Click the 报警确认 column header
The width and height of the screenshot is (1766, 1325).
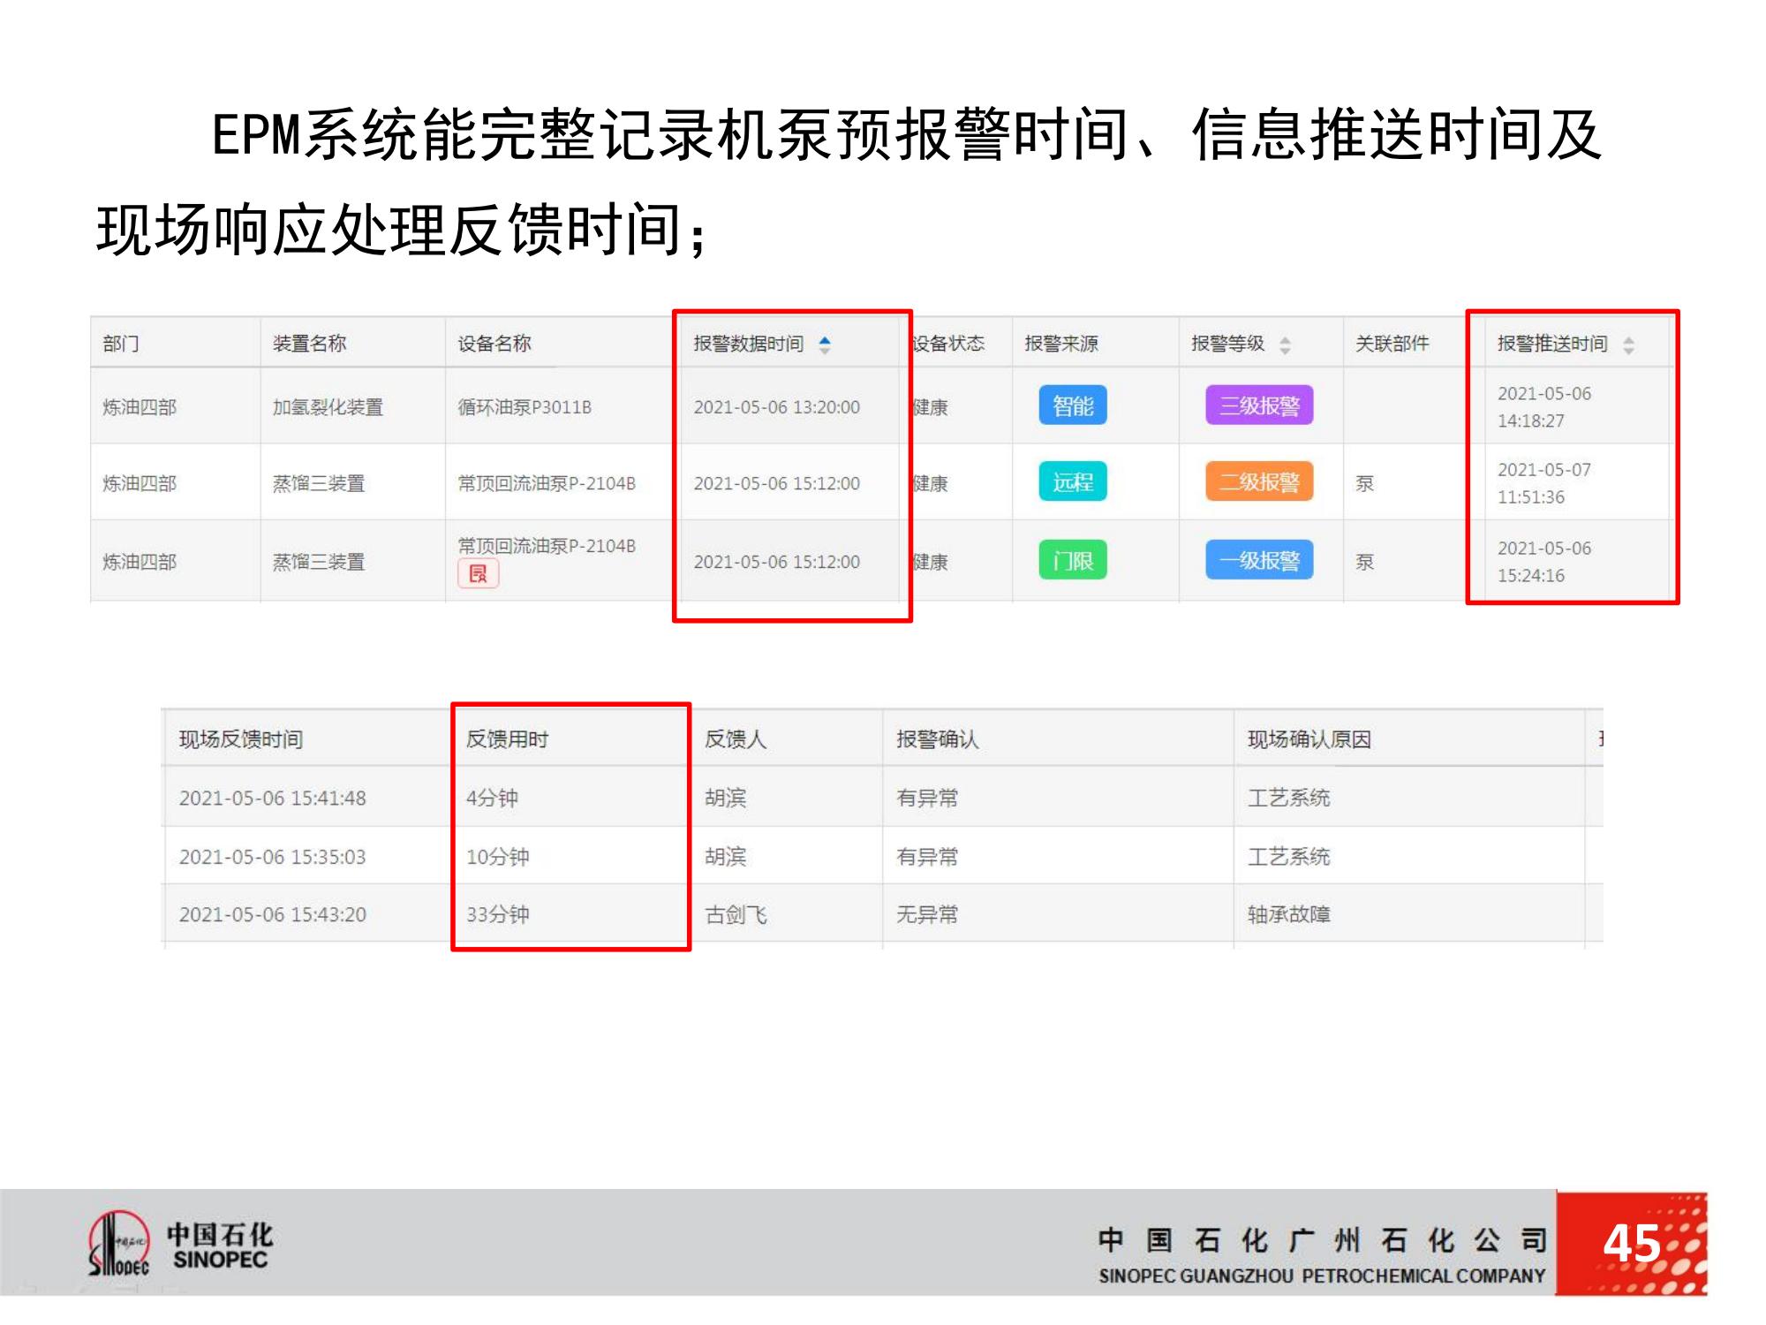point(937,739)
